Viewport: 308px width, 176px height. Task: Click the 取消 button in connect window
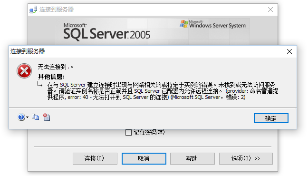point(144,158)
